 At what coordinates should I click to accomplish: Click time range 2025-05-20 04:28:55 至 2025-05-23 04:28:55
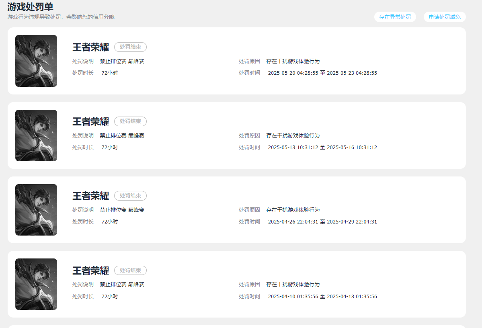pos(322,73)
